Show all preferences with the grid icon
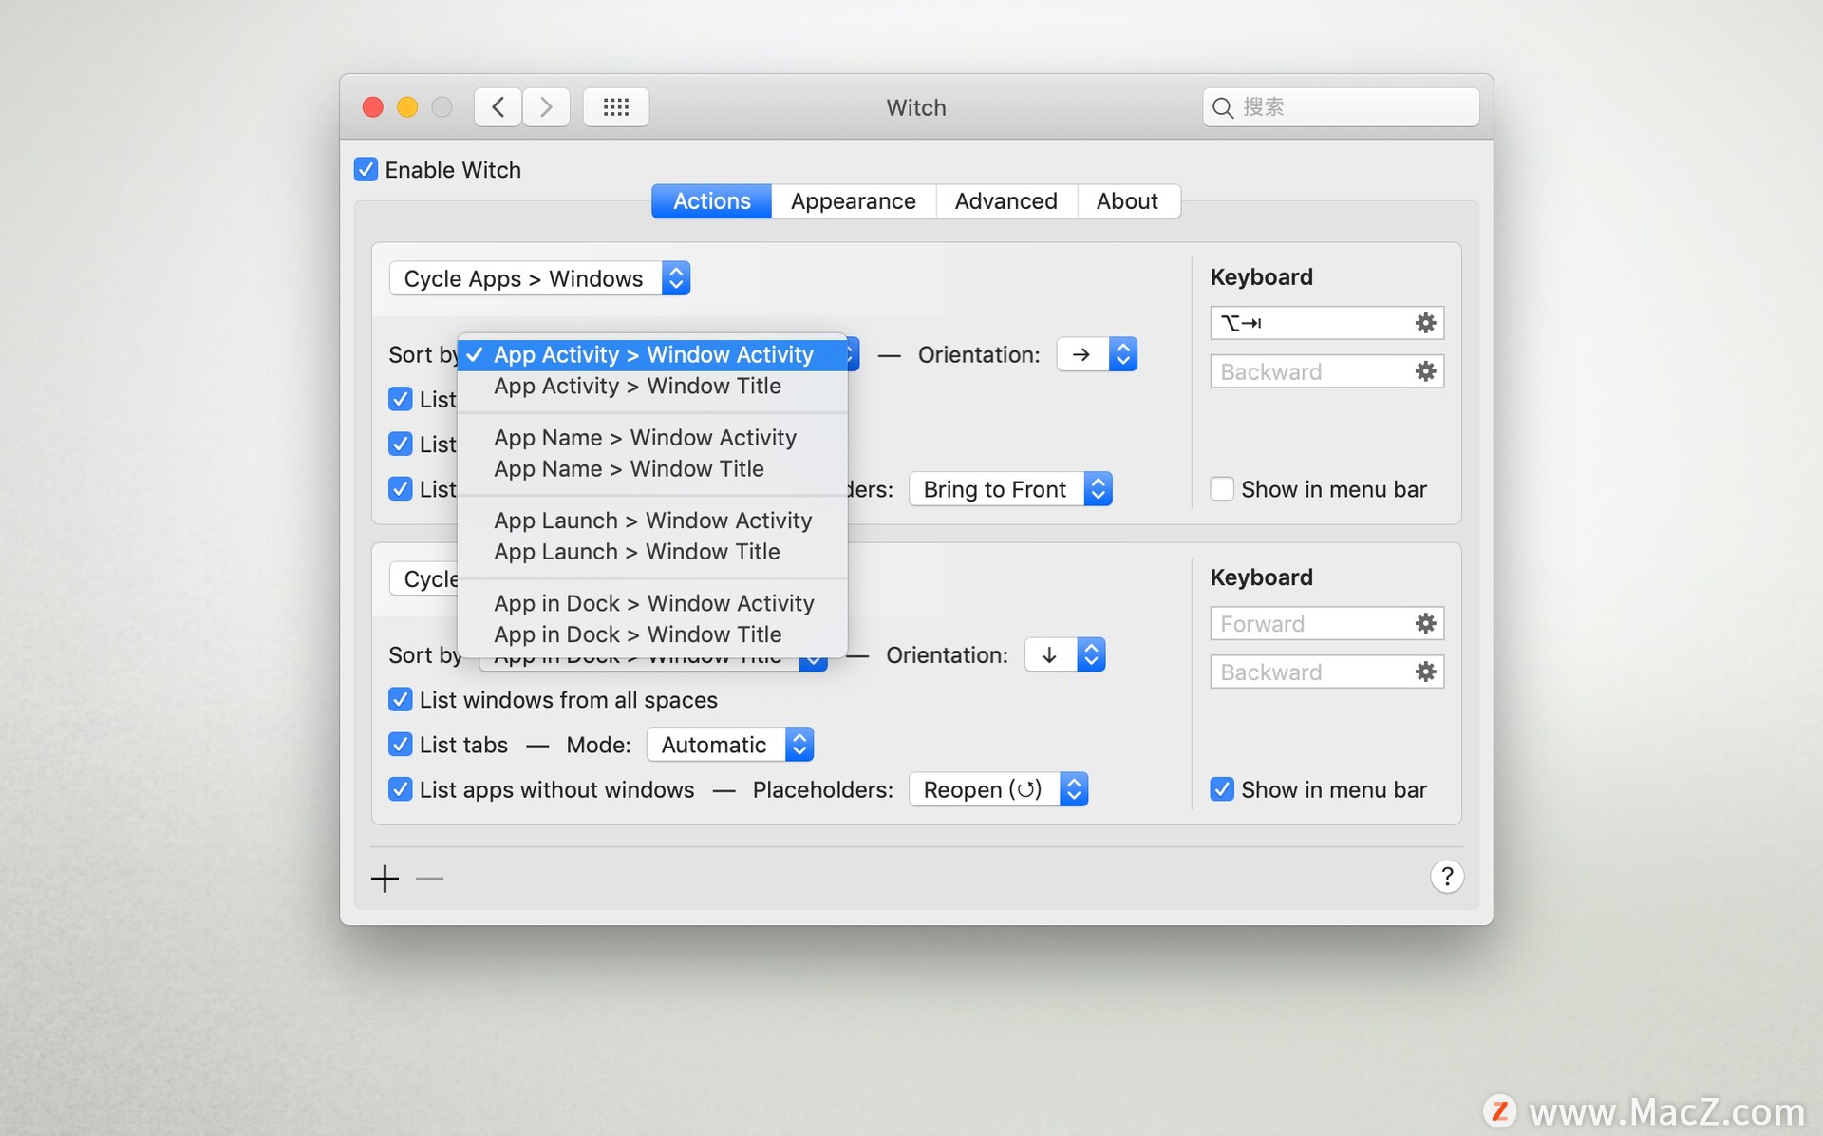 pyautogui.click(x=616, y=107)
